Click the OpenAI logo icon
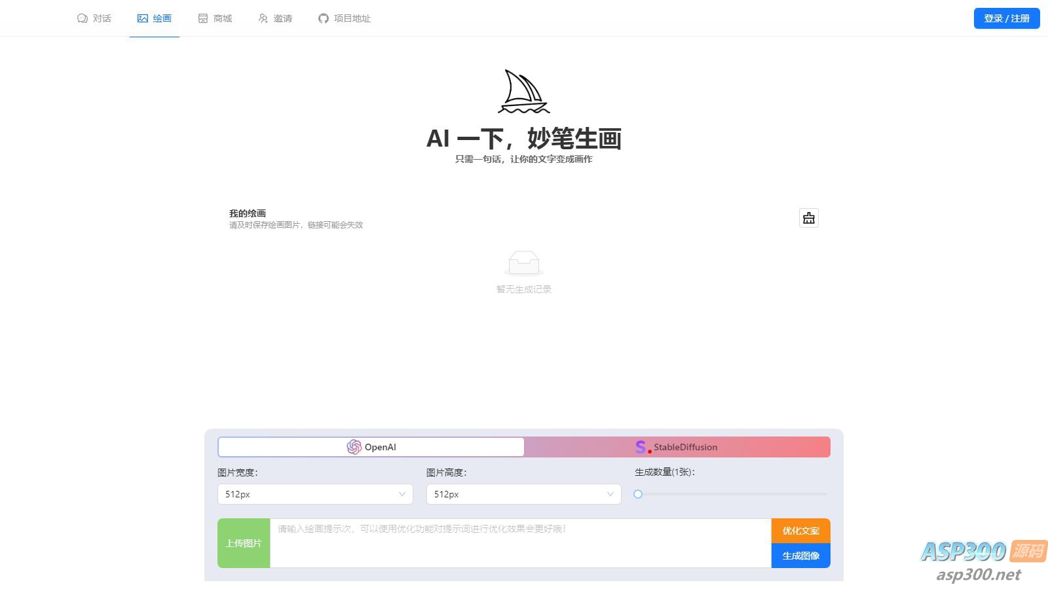This screenshot has height=589, width=1048. 354,447
